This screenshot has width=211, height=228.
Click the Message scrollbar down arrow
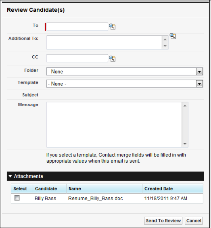[x=185, y=144]
